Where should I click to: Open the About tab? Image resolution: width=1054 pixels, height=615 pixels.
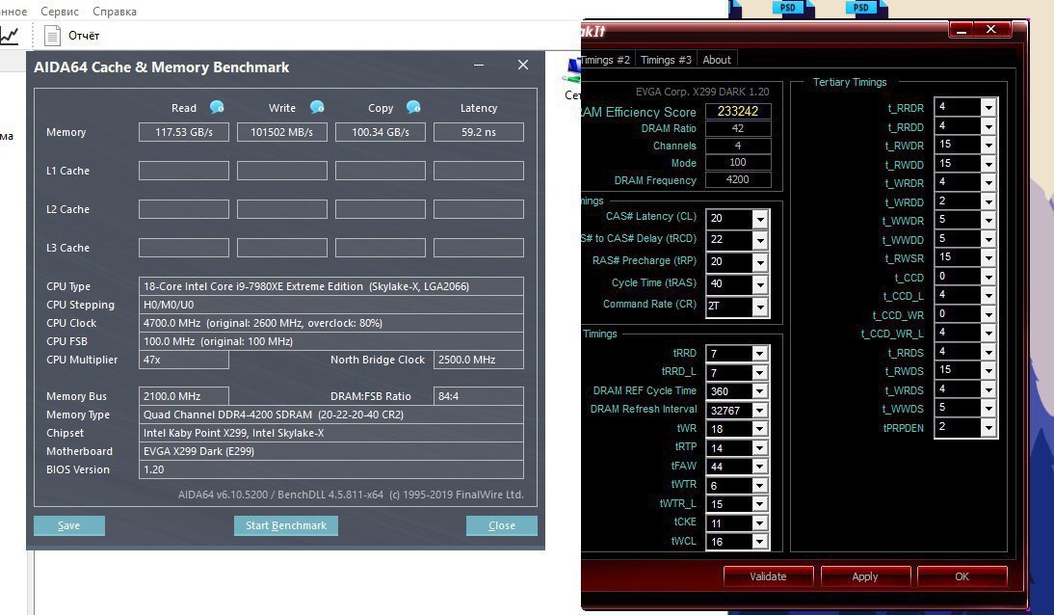point(717,60)
